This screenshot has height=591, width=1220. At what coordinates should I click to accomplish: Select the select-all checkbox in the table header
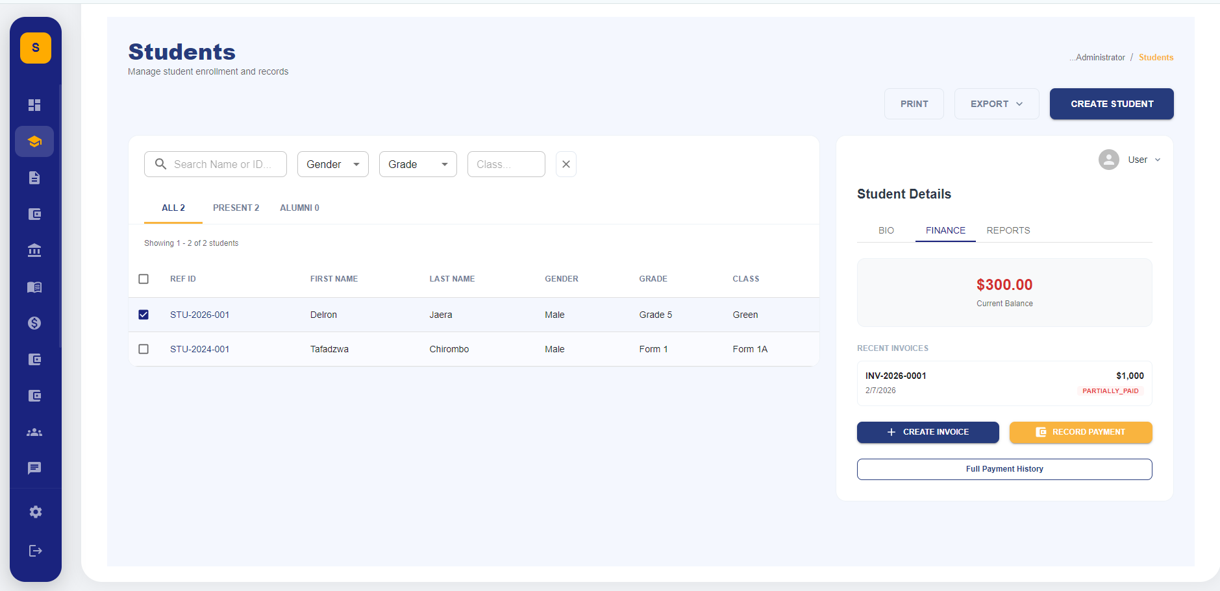coord(143,278)
